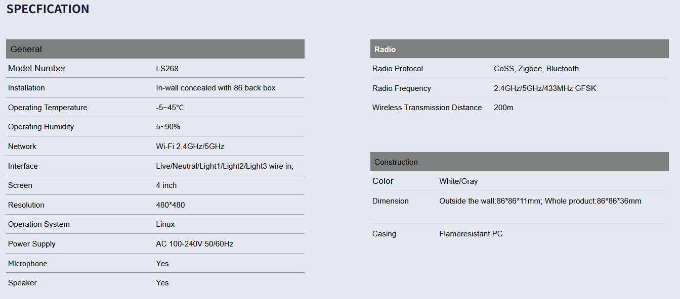Click the Interface wire-in value text
The image size is (680, 299).
click(x=225, y=166)
